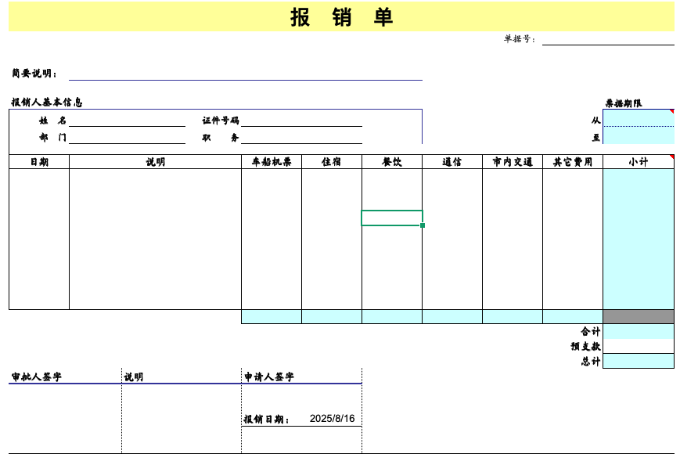680x454 pixels.
Task: Click the 总计 value cell
Action: coord(639,361)
